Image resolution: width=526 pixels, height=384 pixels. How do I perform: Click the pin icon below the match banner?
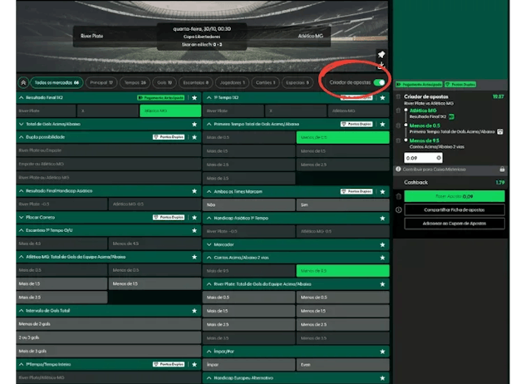(x=381, y=55)
